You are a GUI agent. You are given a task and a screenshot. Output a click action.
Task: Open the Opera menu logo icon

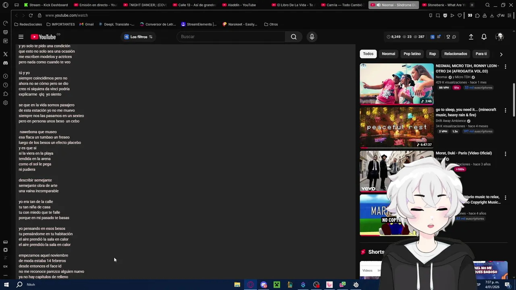5,5
